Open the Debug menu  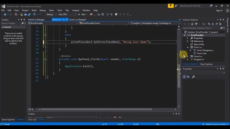[42, 10]
